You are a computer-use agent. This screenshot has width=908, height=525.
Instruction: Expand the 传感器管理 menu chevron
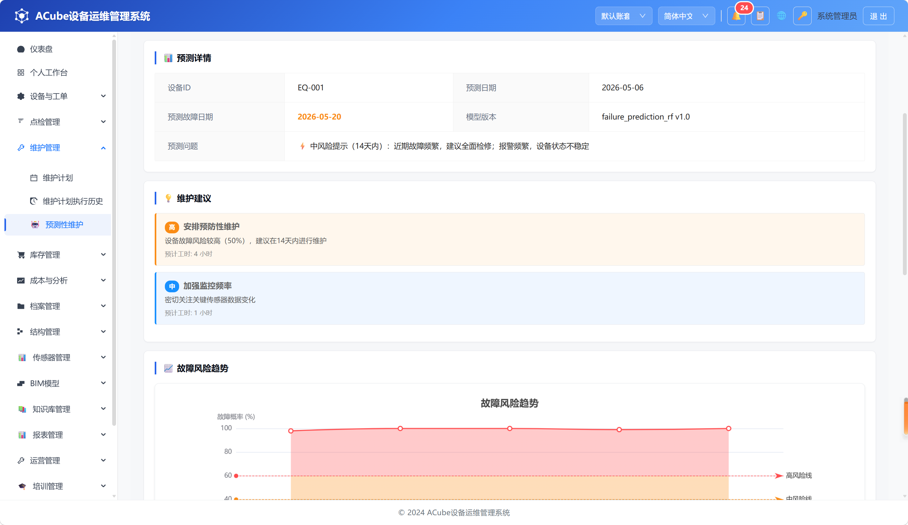[103, 357]
